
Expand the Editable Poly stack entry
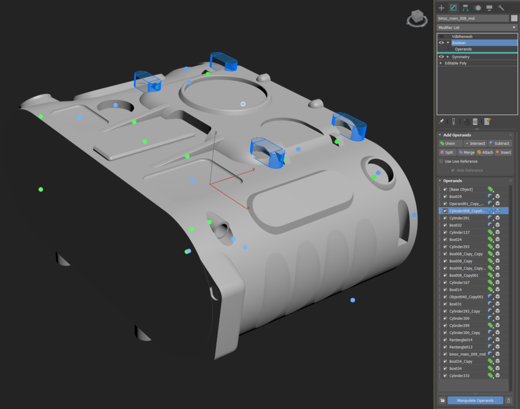coord(441,63)
